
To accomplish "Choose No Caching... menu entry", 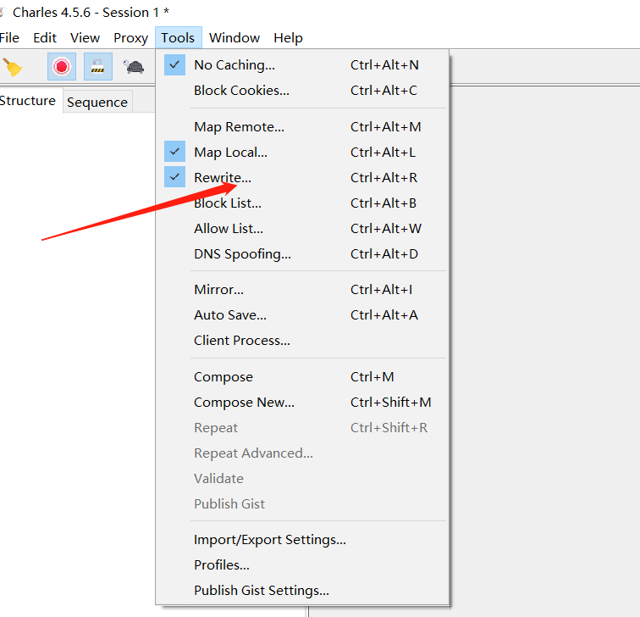I will click(x=302, y=65).
